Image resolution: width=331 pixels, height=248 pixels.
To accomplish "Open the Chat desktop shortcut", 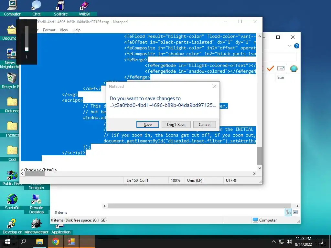I will point(36,8).
